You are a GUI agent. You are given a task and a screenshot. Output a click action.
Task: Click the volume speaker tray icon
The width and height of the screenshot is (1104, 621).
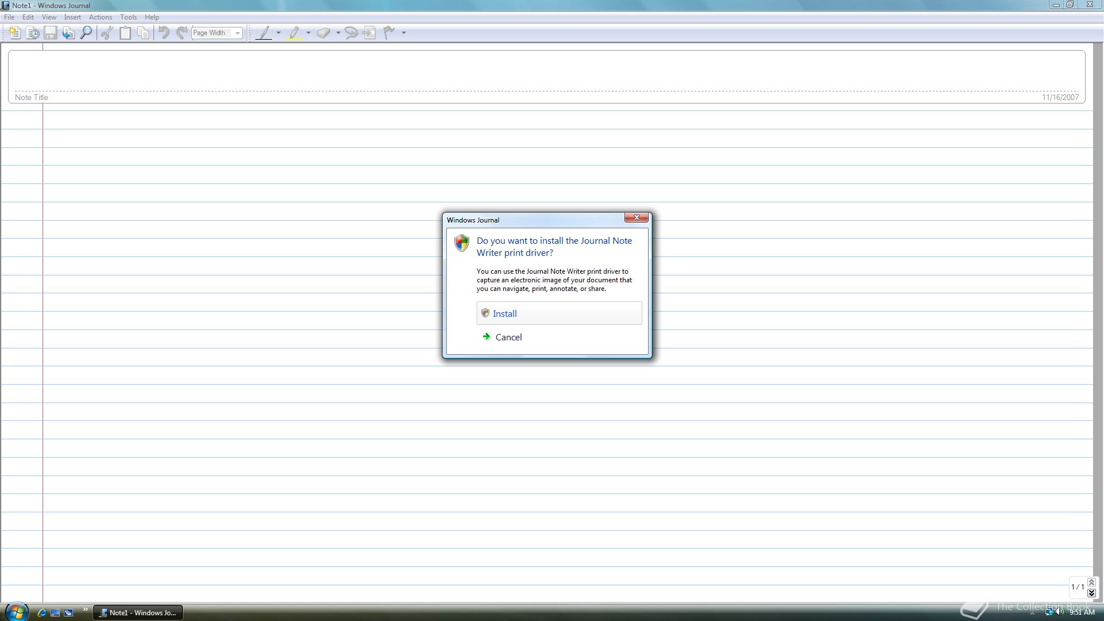pos(1060,612)
